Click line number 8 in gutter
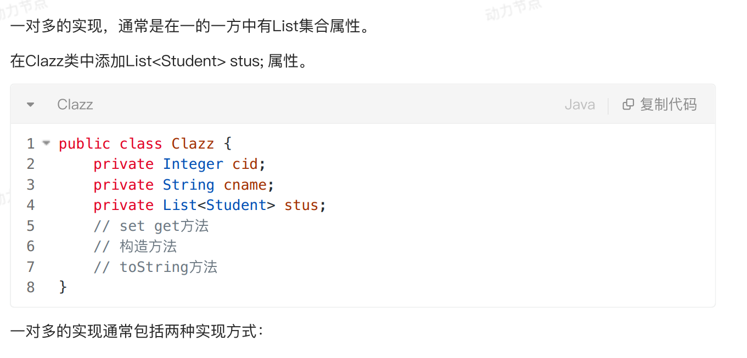This screenshot has width=747, height=358. click(31, 287)
